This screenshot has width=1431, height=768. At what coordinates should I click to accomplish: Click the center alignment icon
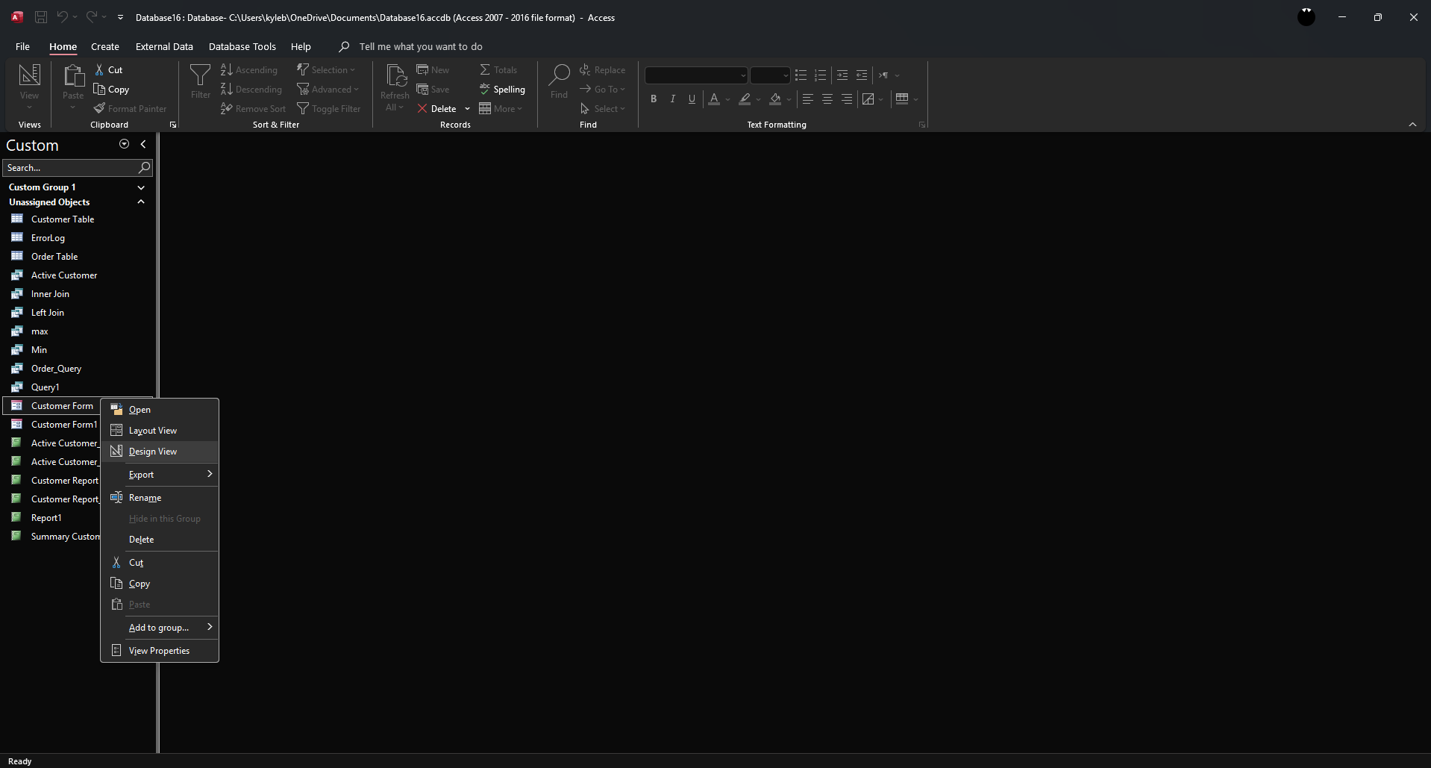[827, 99]
